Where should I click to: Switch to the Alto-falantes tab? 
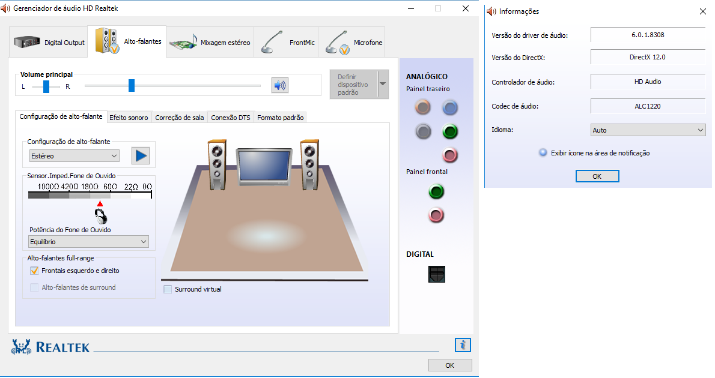(127, 41)
